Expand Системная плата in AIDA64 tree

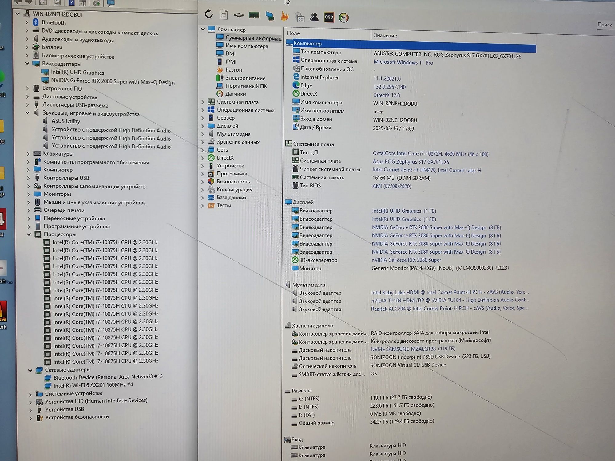pos(203,102)
